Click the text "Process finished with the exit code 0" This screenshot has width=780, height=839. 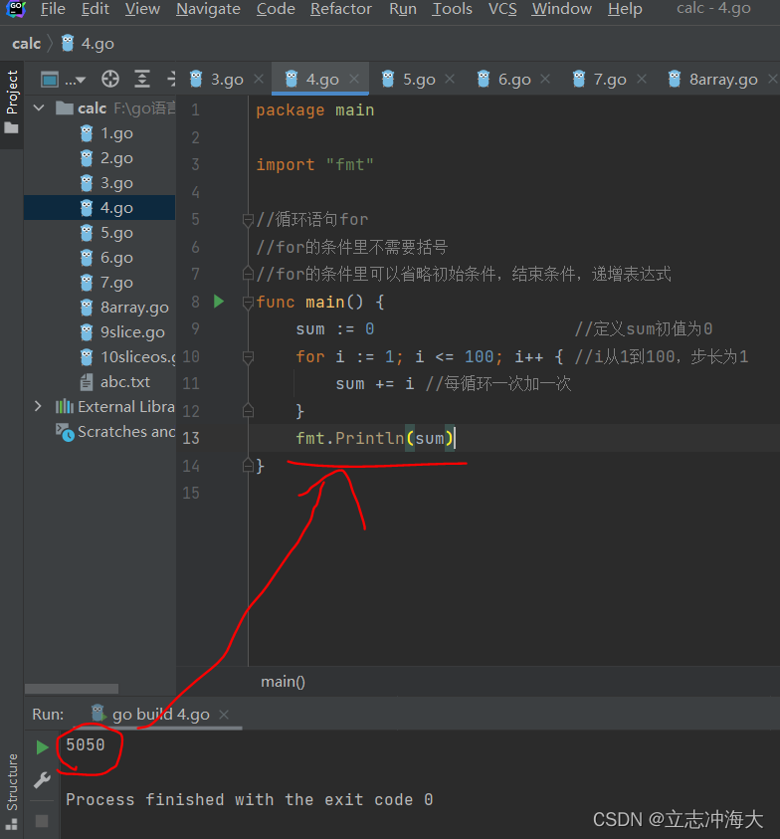(x=250, y=800)
